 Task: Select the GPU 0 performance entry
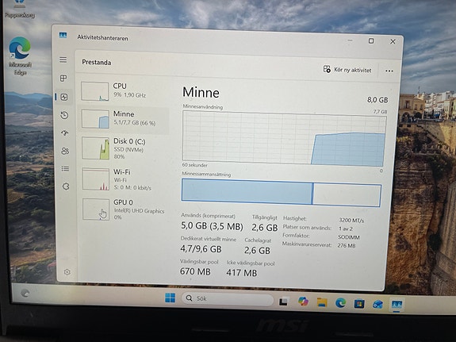125,209
